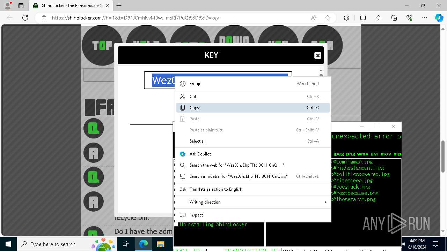The width and height of the screenshot is (447, 251).
Task: Click the key text input field
Action: 218,80
